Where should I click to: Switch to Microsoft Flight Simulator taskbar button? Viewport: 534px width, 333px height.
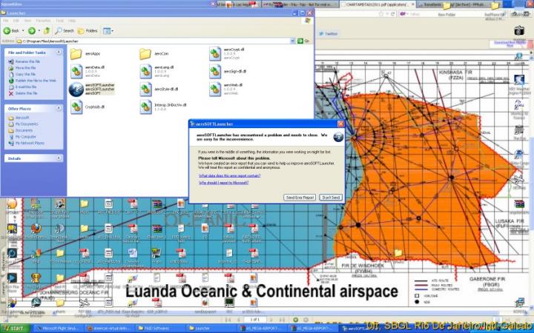57,329
